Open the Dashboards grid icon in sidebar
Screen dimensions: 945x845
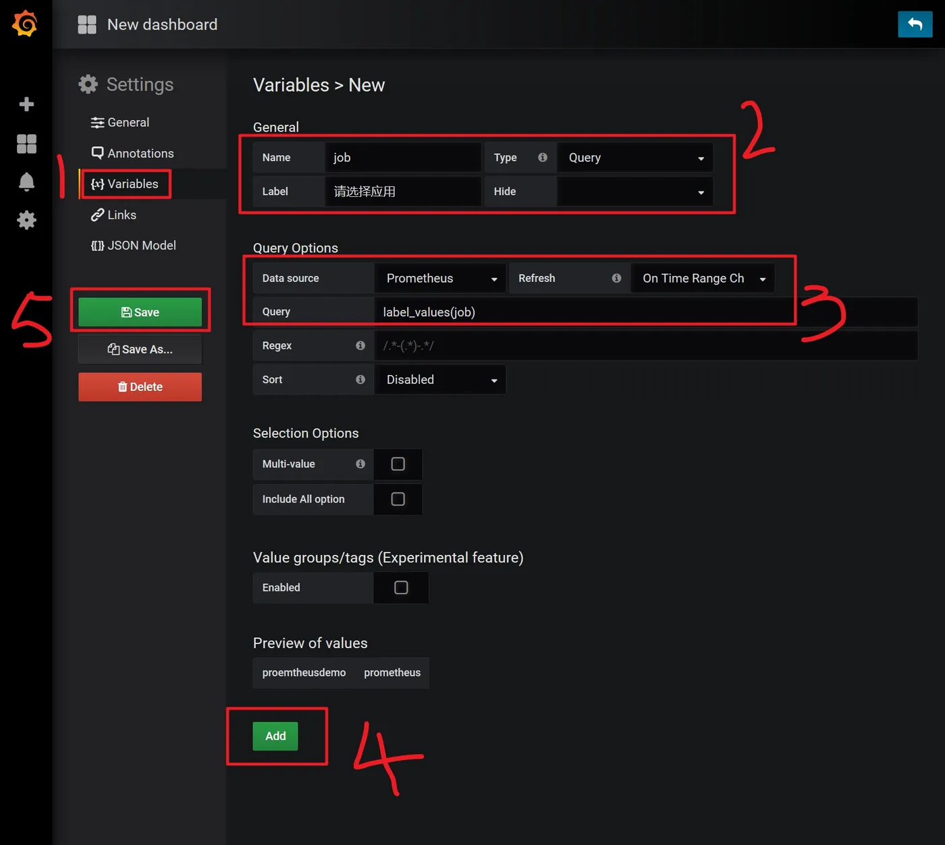[26, 144]
